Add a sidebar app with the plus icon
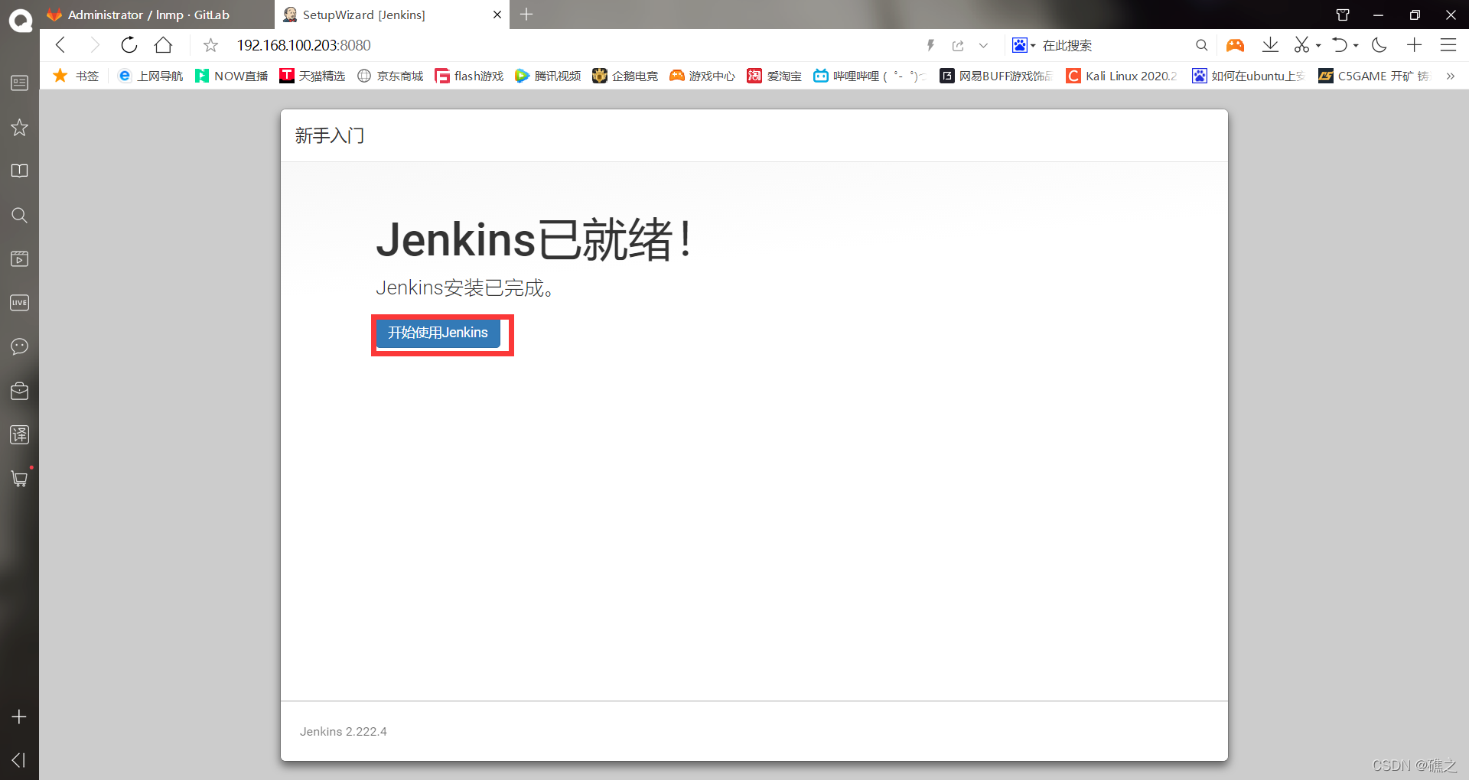Screen dimensions: 1469x780 point(20,717)
